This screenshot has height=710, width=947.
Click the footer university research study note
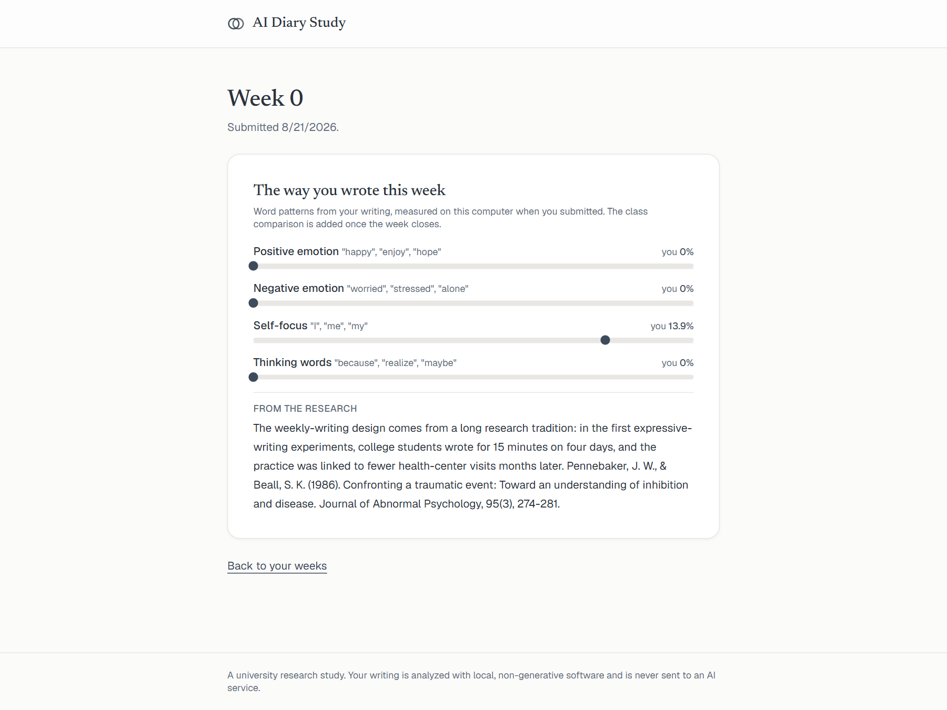point(471,682)
